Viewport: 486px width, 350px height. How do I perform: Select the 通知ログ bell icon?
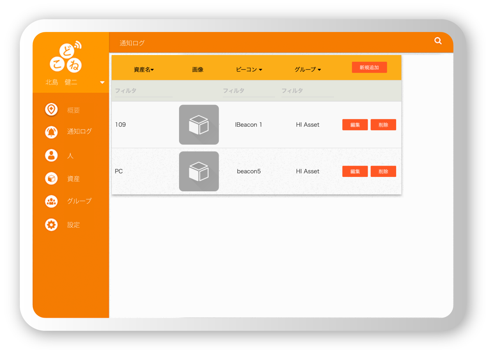pyautogui.click(x=51, y=132)
